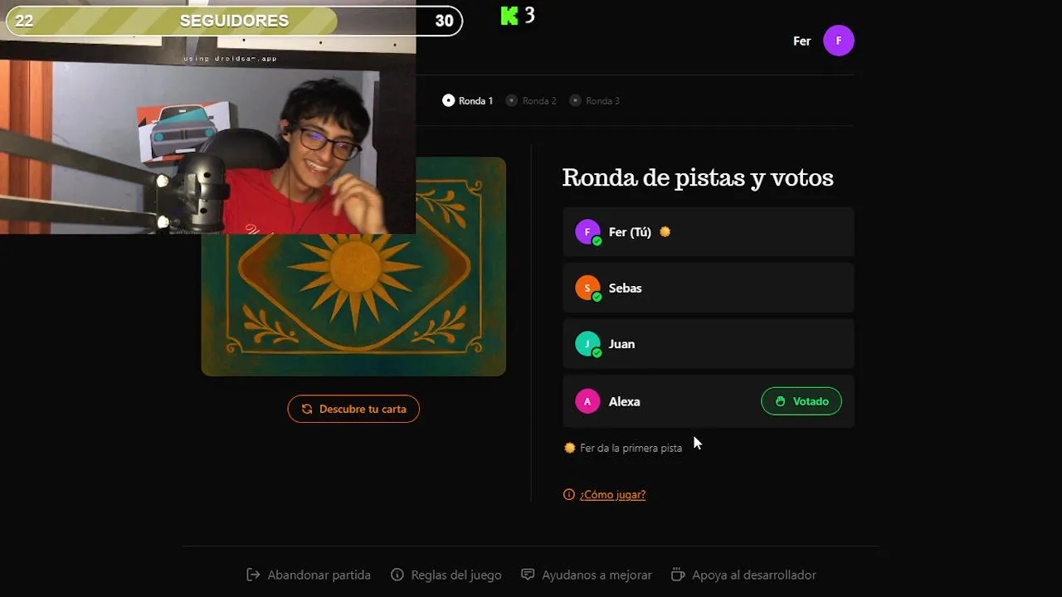Click Alexa's pink avatar icon
The image size is (1062, 597).
[x=587, y=401]
